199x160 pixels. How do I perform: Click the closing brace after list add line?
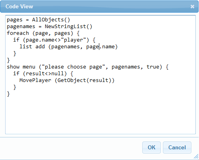coord(15,53)
